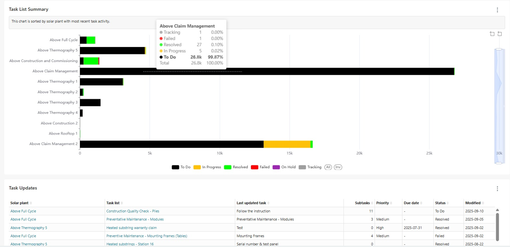Open Task List Summary three-dot menu
Screen dimensions: 510x247
[497, 10]
